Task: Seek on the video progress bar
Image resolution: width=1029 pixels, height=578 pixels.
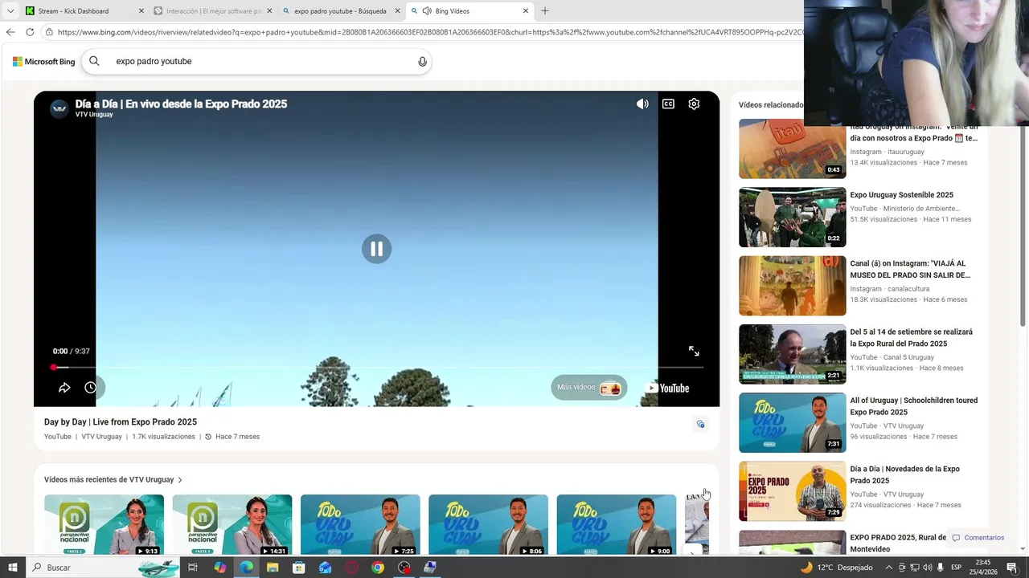Action: (x=376, y=367)
